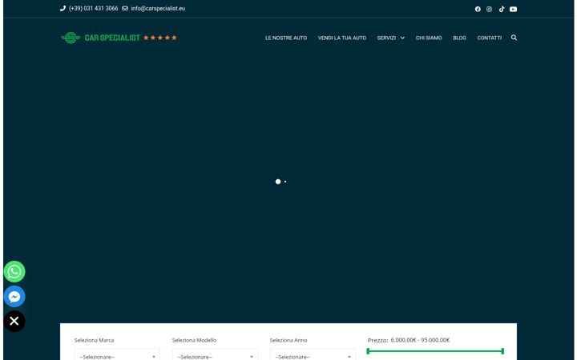Click the Seleziona Modello label
The image size is (577, 360).
point(194,340)
